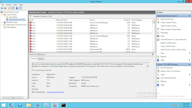Expand ServerRoles tree node

[x=5, y=17]
